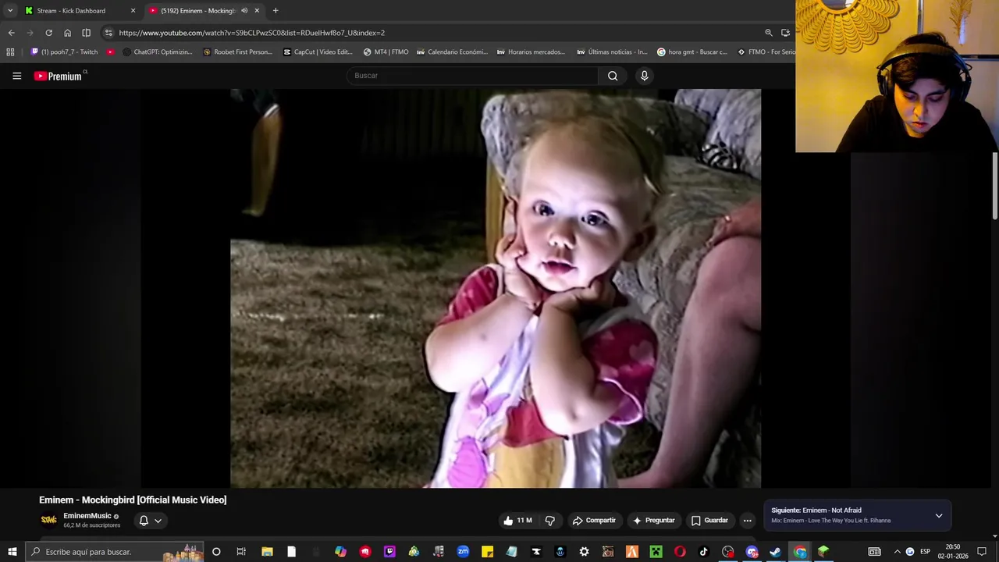Image resolution: width=999 pixels, height=562 pixels.
Task: Click '66,2 M de suscriptores' text
Action: click(x=92, y=525)
